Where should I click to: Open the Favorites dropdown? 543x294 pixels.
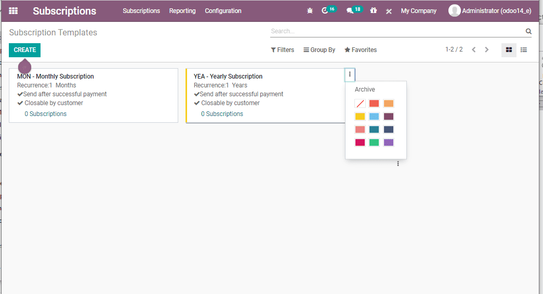coord(361,50)
